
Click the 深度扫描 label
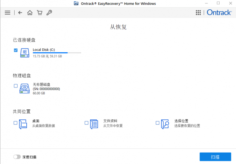(29, 157)
